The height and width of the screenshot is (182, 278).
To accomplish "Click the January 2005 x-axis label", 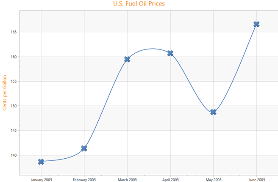I will click(x=41, y=179).
